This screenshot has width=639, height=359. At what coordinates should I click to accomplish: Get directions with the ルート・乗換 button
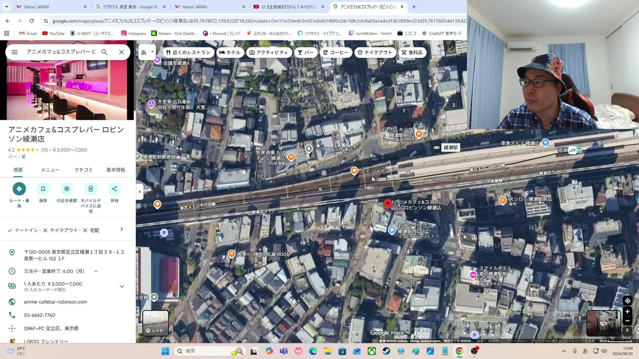point(19,189)
